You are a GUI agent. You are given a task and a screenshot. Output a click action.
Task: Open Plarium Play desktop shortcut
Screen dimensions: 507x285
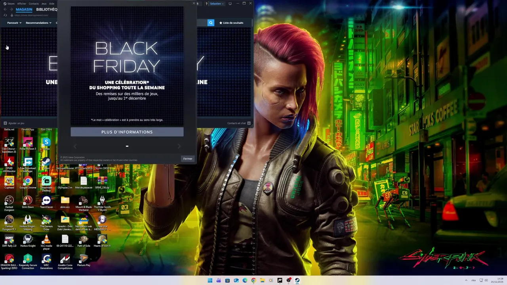[x=84, y=260]
